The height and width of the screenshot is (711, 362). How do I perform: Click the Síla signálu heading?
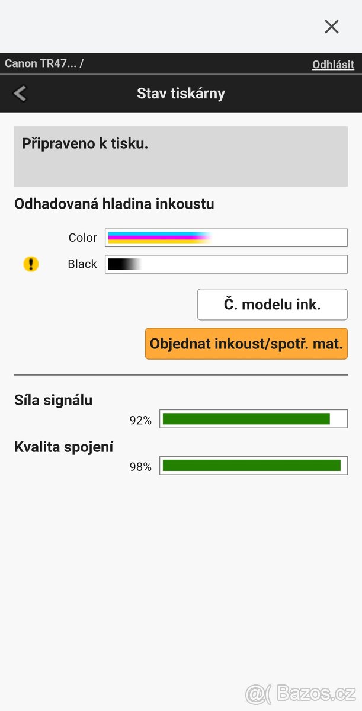[53, 401]
